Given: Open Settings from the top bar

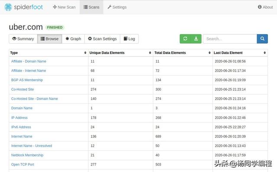Looking at the screenshot, I should coord(117,7).
